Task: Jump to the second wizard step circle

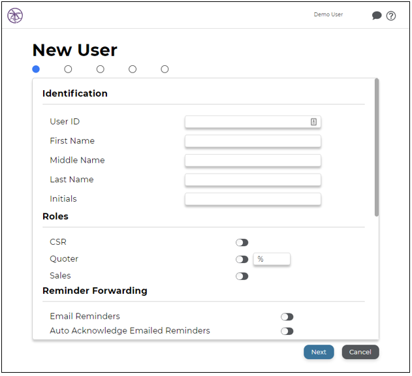Action: tap(68, 69)
